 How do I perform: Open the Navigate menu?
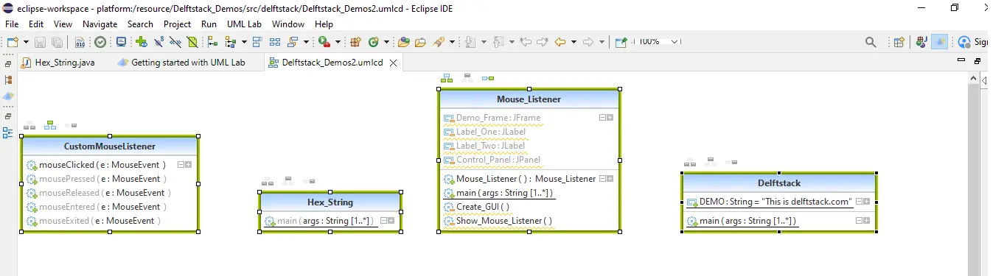(x=100, y=24)
